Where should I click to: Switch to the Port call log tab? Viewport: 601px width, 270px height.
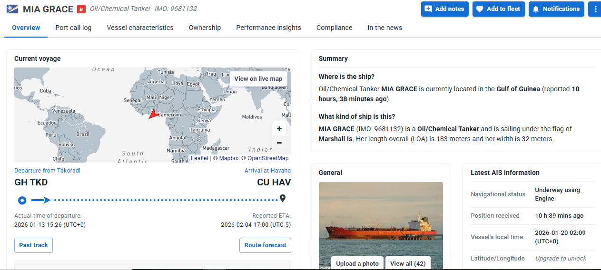[73, 28]
